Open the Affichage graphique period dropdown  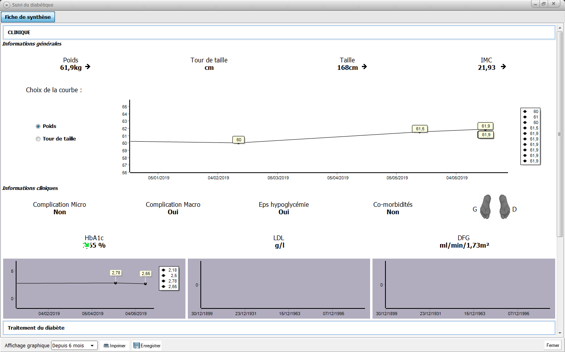click(74, 346)
